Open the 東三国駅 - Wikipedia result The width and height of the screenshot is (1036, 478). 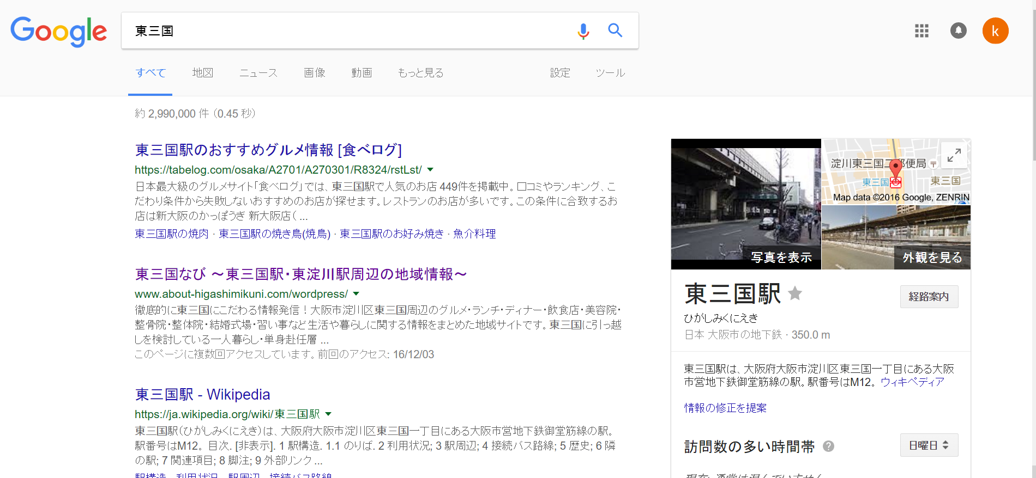[x=202, y=394]
